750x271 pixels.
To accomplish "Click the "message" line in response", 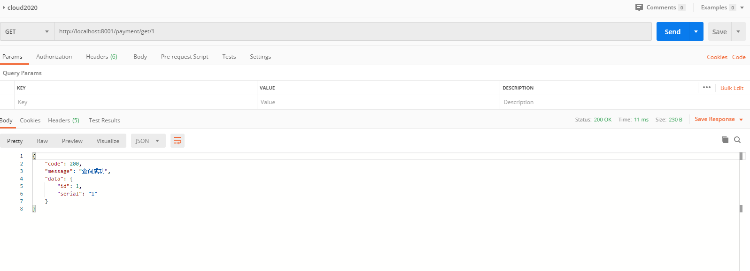I will click(x=77, y=171).
